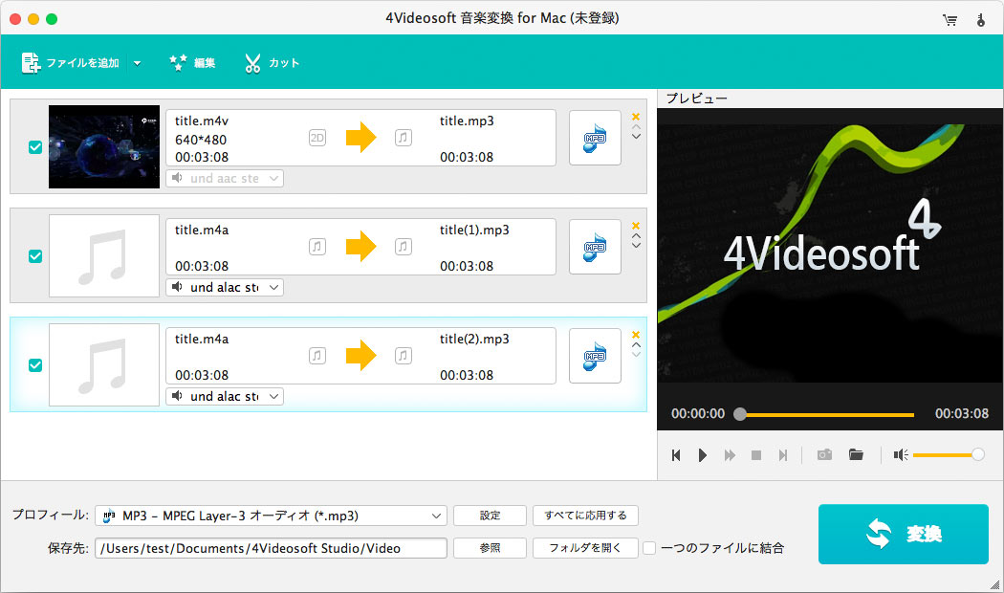Viewport: 1004px width, 593px height.
Task: Remove title(1).mp3 item with the orange X
Action: (636, 226)
